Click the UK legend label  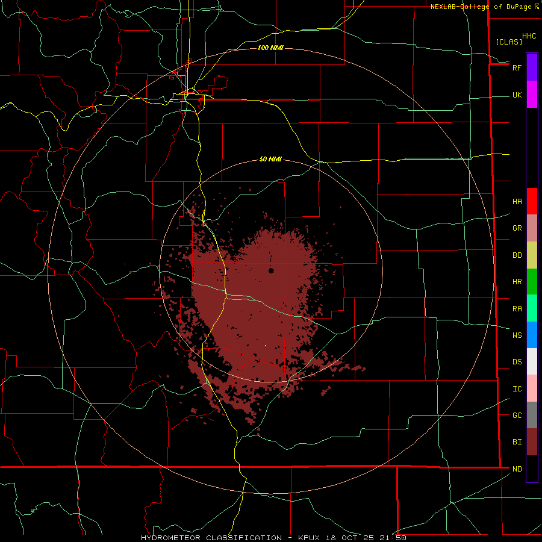coord(517,95)
